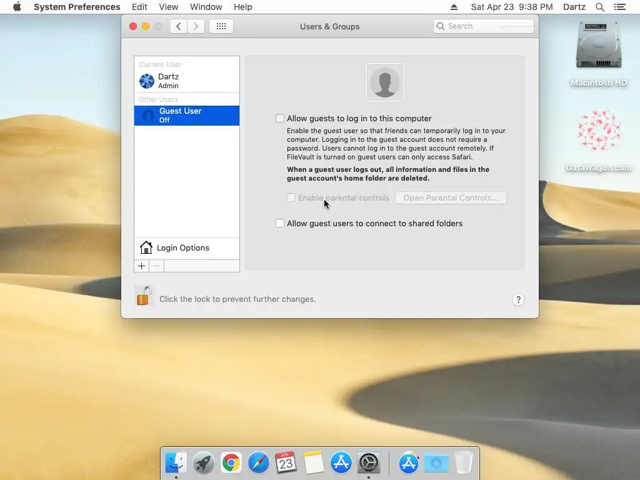
Task: Go forward with the right chevron button
Action: pos(196,26)
